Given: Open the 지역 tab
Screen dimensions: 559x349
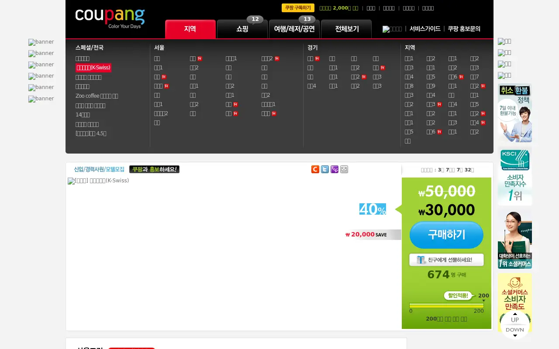Looking at the screenshot, I should click(190, 29).
